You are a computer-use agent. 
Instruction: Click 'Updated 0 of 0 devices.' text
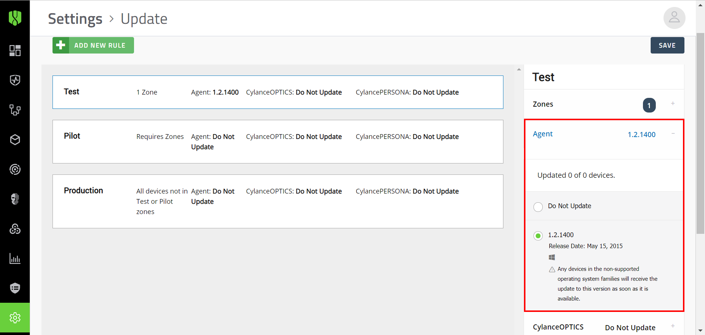(x=576, y=175)
